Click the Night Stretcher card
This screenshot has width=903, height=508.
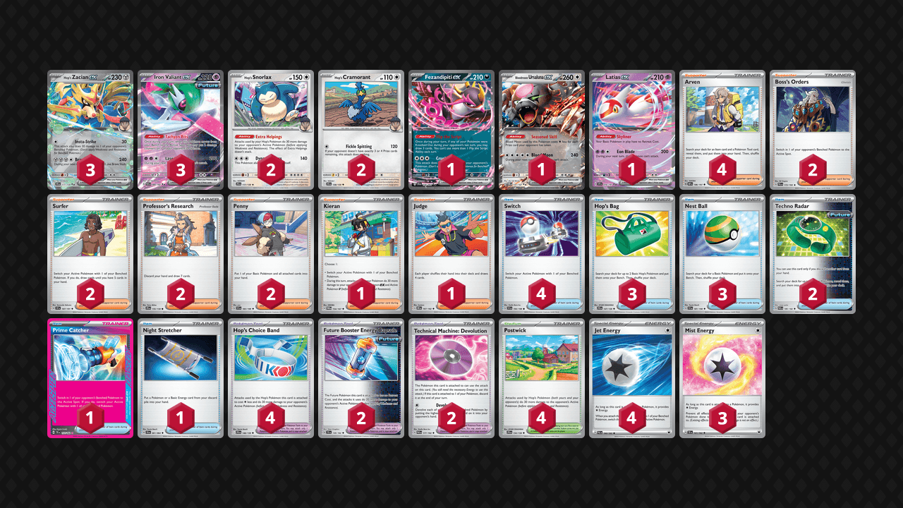pos(181,378)
